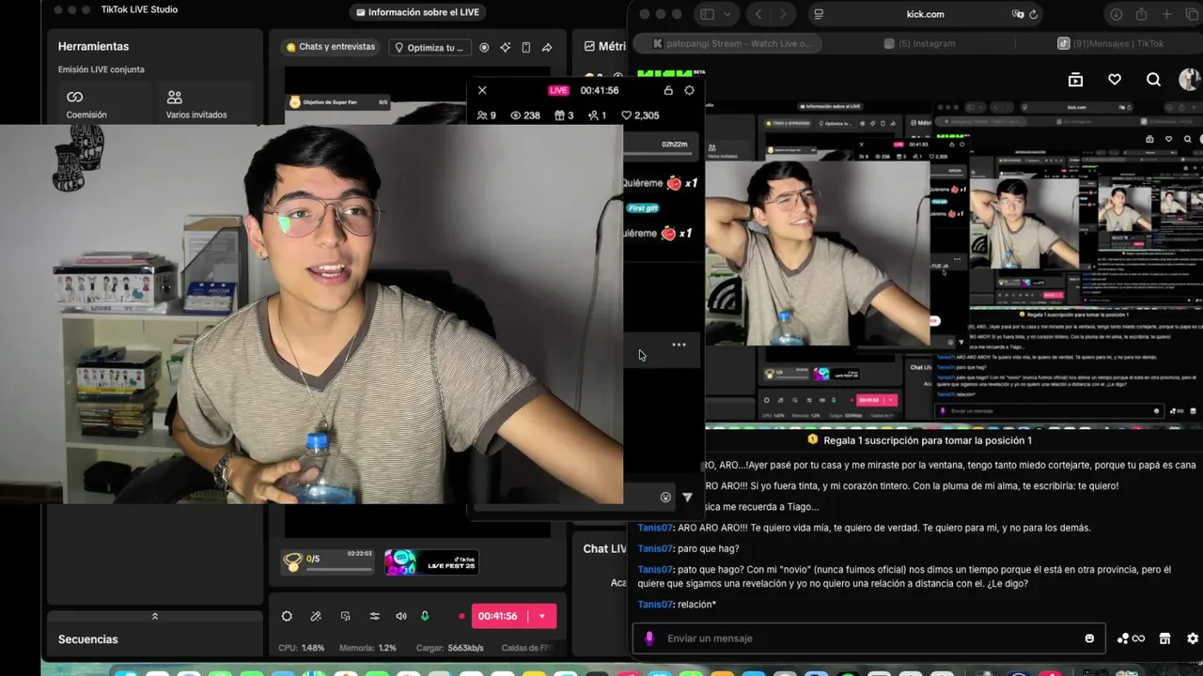Toggle the speaker volume icon
The image size is (1203, 676).
[x=401, y=616]
